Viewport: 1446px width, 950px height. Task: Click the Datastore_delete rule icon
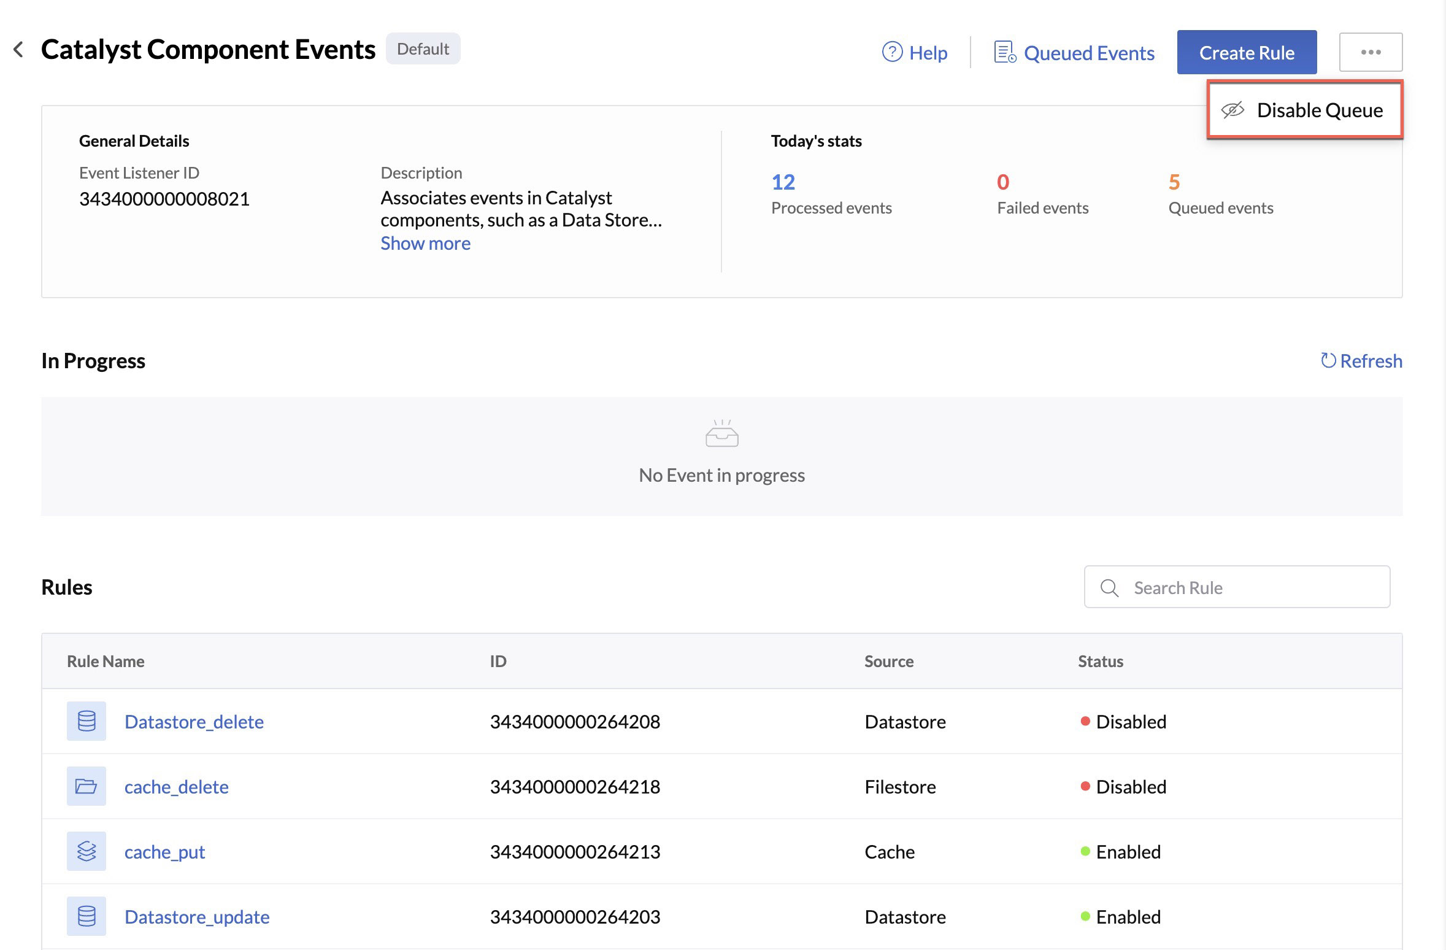(x=85, y=720)
